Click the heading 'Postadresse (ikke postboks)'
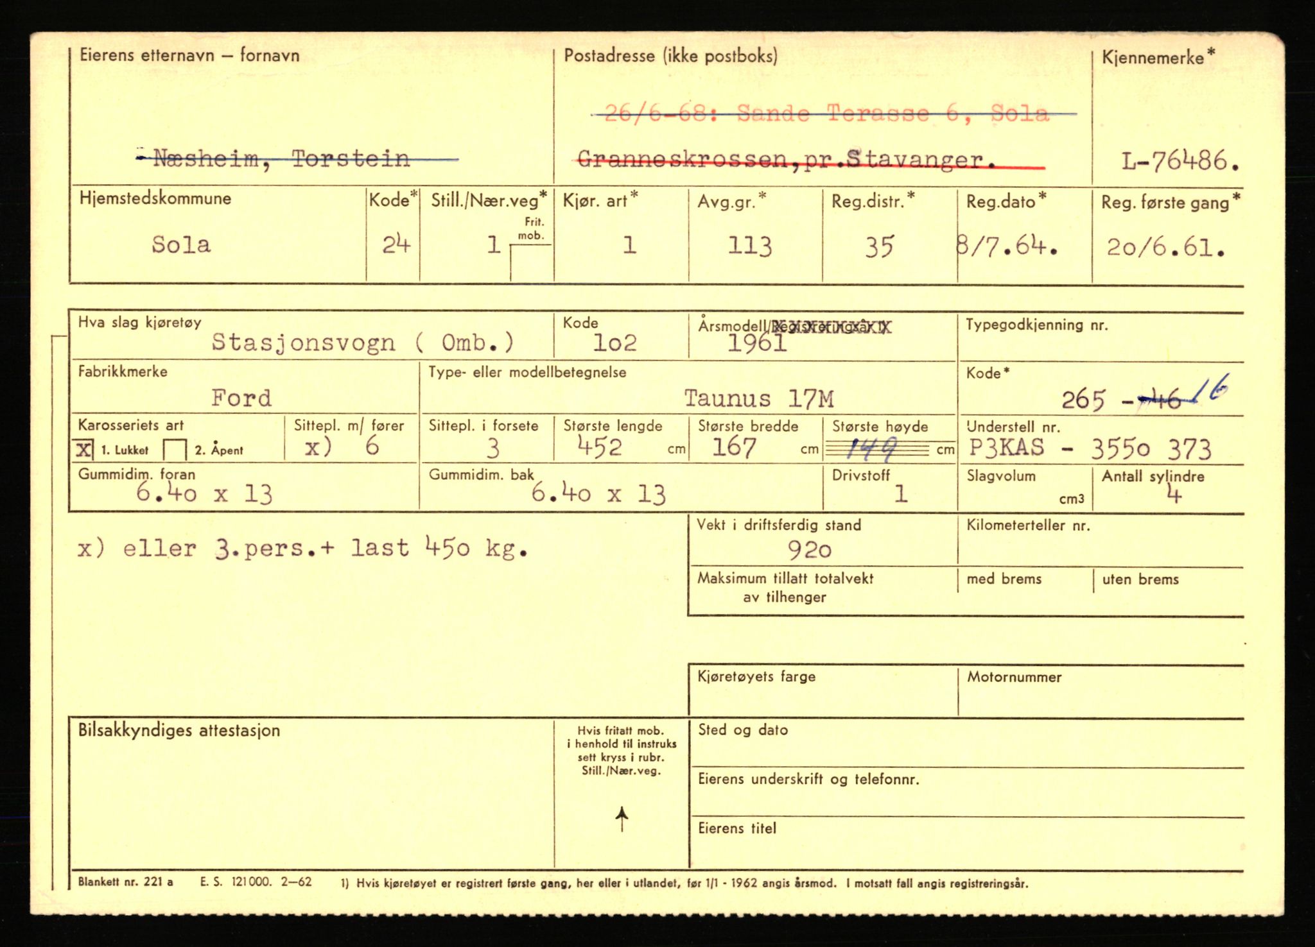 click(x=670, y=56)
